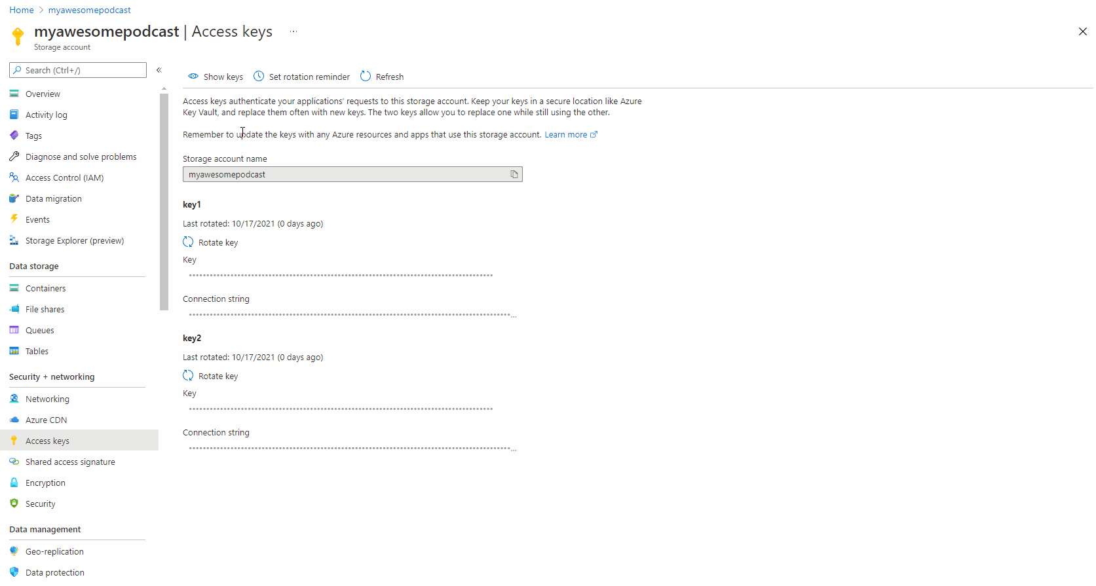This screenshot has height=586, width=1096.
Task: Click the Tags icon
Action: click(x=14, y=136)
